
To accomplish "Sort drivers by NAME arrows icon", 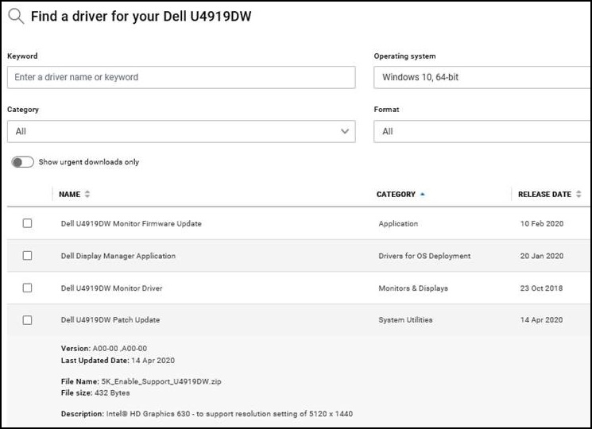I will (x=87, y=195).
